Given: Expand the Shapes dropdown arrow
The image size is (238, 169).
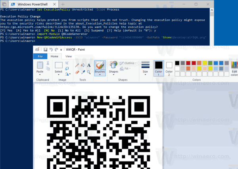Looking at the screenshot, I should [x=113, y=75].
